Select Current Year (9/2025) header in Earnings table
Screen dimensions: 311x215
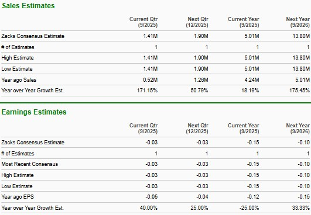tap(244, 129)
